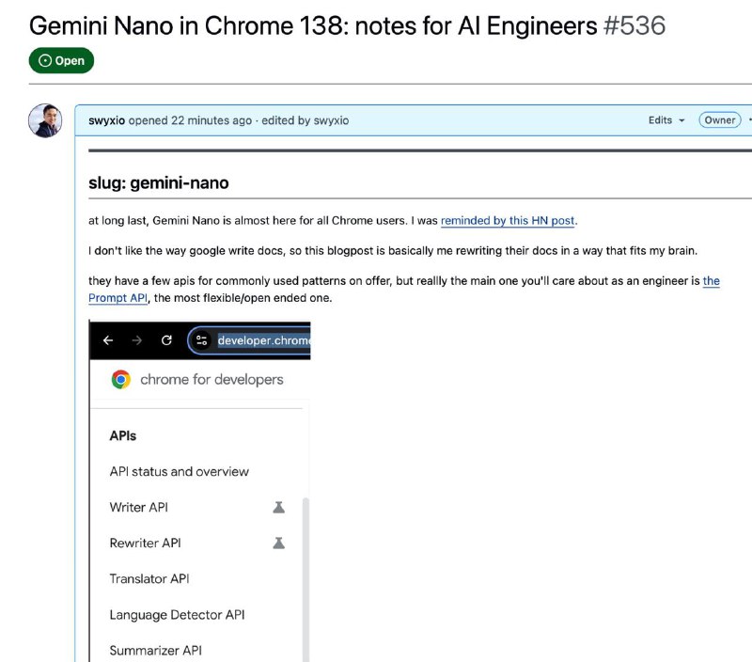Click the Owner label badge

pos(719,120)
